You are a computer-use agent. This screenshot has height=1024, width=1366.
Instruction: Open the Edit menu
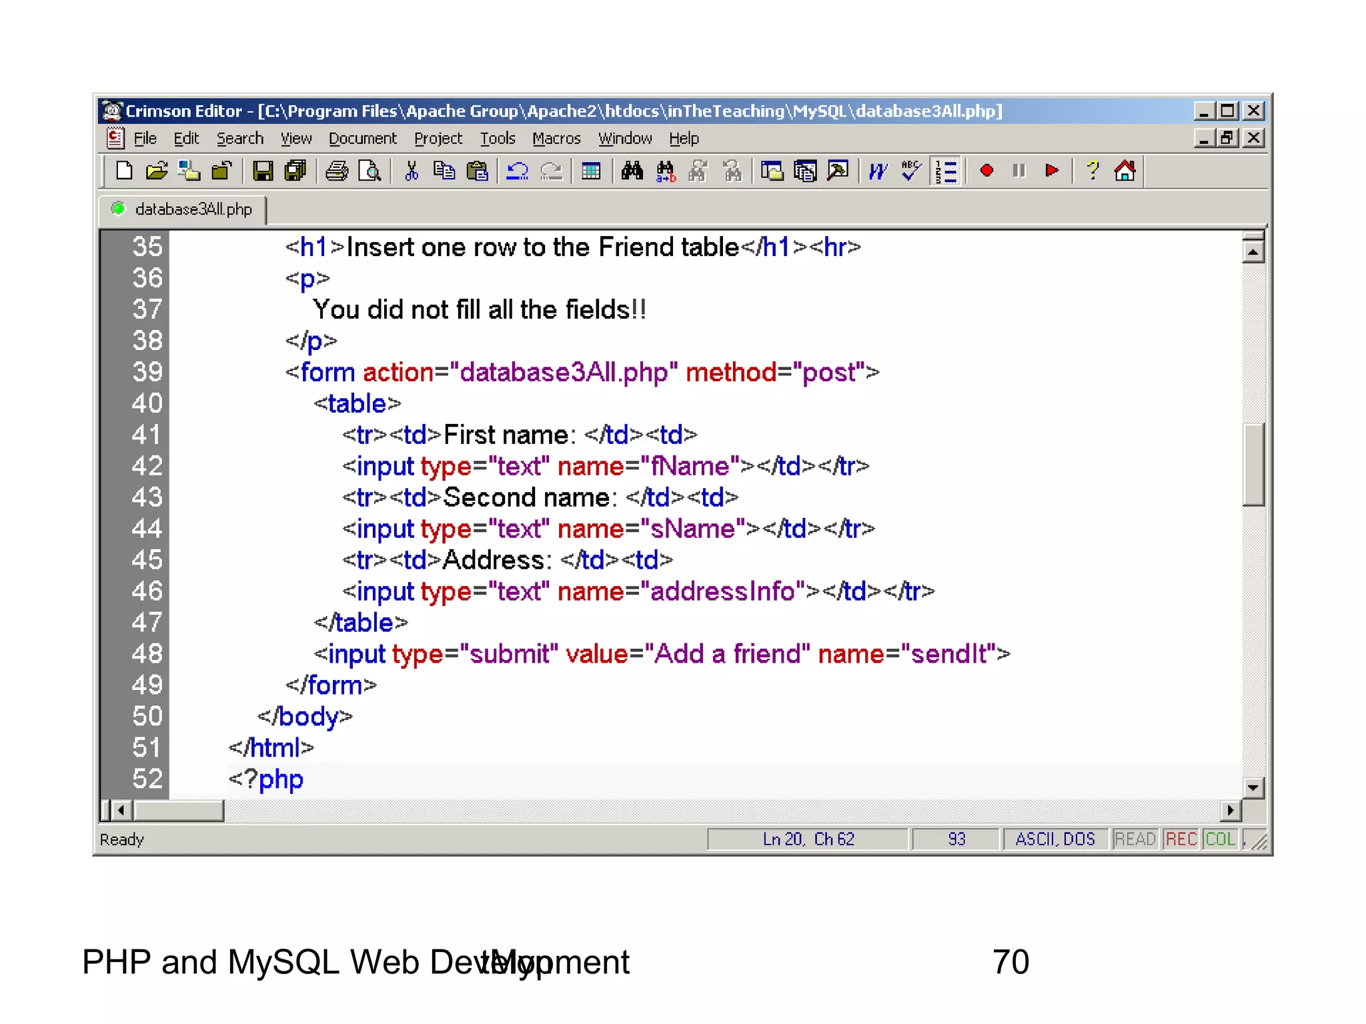click(186, 139)
